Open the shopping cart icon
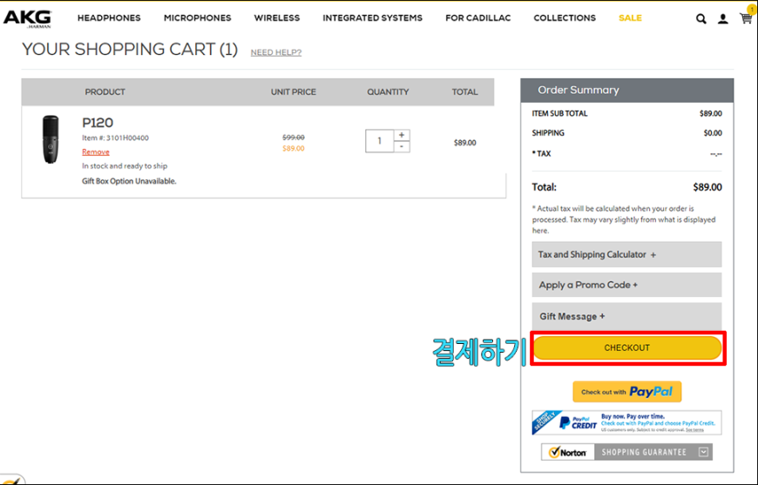Image resolution: width=758 pixels, height=485 pixels. point(746,18)
